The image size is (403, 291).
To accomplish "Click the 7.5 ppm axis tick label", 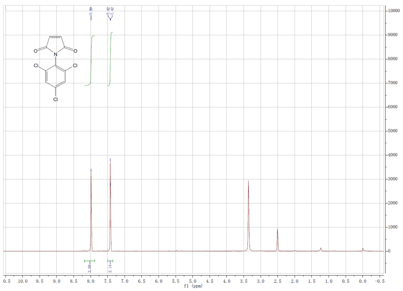I will (107, 281).
